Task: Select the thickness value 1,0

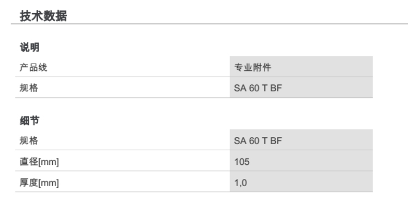Action: [x=240, y=183]
